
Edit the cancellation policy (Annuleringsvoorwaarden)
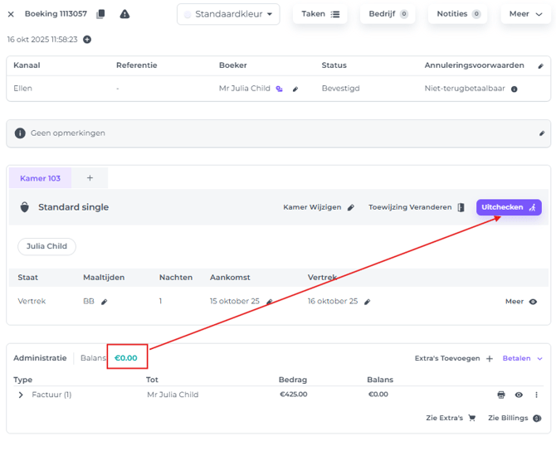tap(541, 65)
